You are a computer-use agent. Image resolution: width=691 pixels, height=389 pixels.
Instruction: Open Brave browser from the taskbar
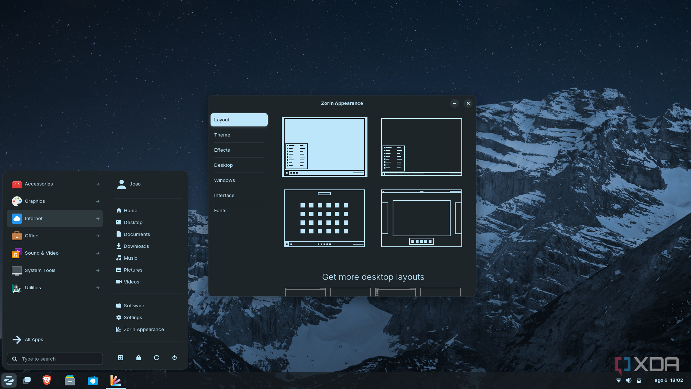pyautogui.click(x=47, y=380)
